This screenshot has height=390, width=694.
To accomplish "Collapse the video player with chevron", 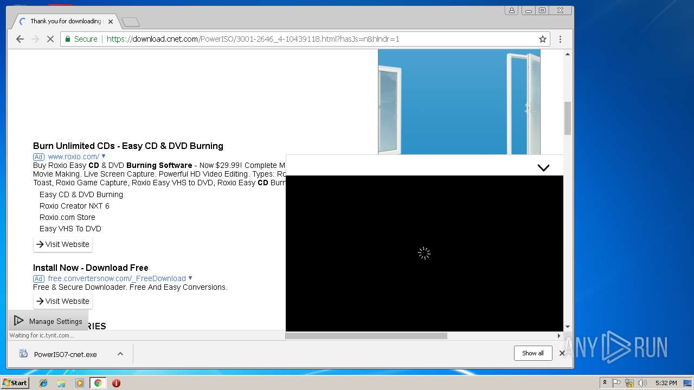I will point(543,167).
